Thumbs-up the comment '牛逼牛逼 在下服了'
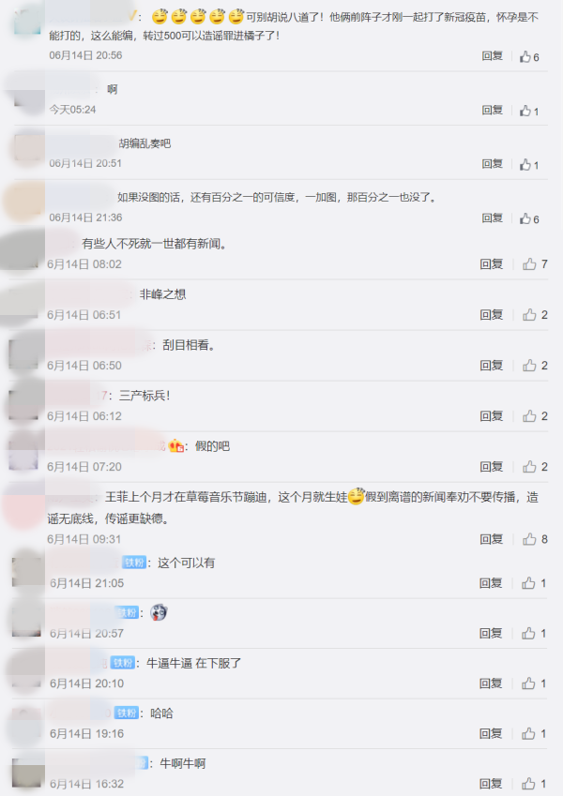This screenshot has width=563, height=796. pyautogui.click(x=534, y=683)
